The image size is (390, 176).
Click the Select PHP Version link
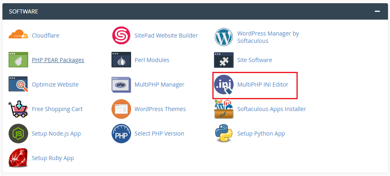tap(159, 134)
